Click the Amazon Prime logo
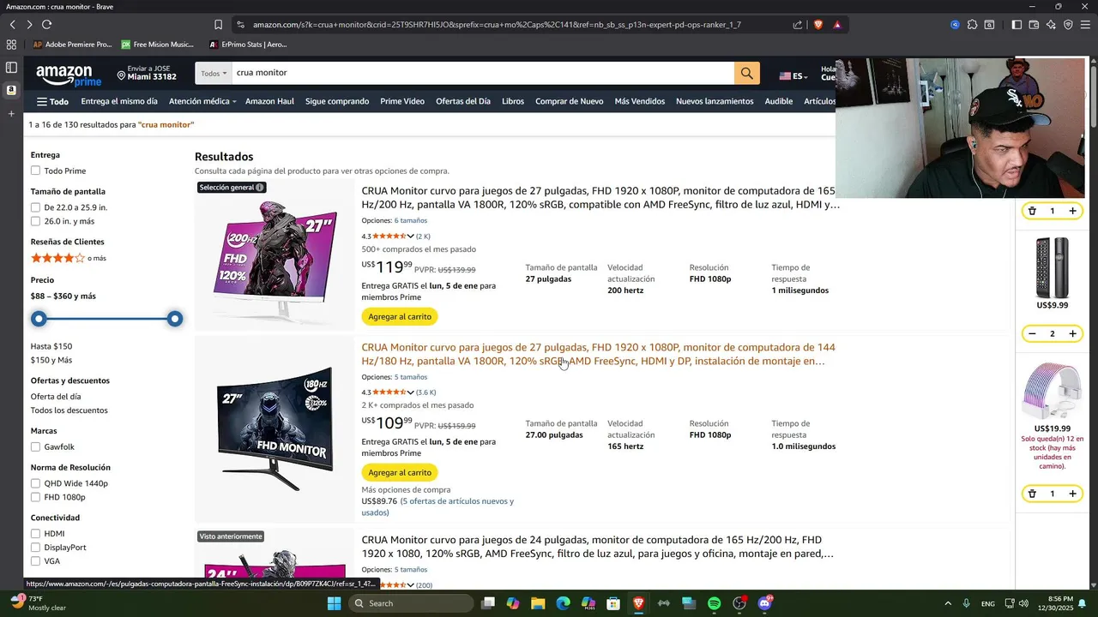This screenshot has width=1098, height=617. [x=69, y=75]
